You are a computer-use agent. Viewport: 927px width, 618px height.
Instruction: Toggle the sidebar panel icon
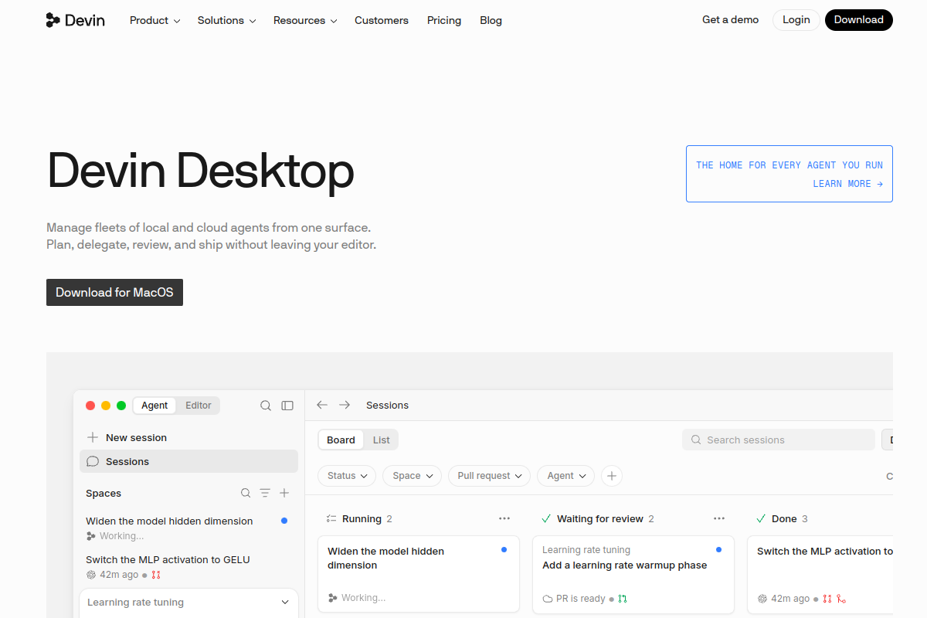pos(287,406)
